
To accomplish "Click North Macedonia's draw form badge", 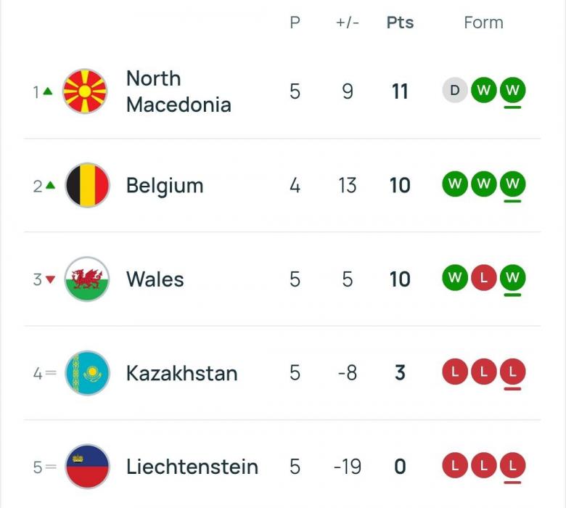I will pyautogui.click(x=455, y=90).
